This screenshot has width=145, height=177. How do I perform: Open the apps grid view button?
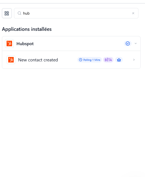[7, 13]
